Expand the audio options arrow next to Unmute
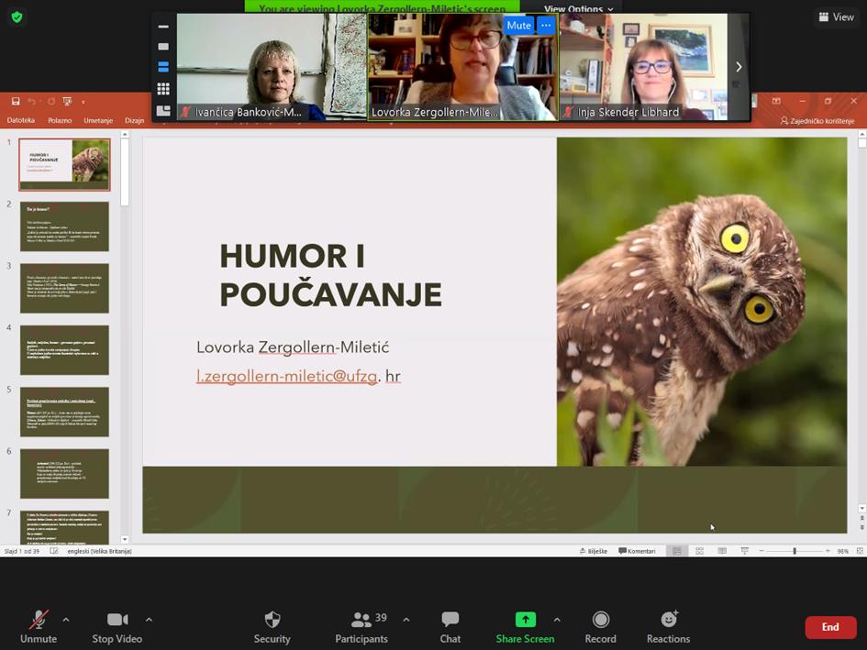 pos(66,620)
